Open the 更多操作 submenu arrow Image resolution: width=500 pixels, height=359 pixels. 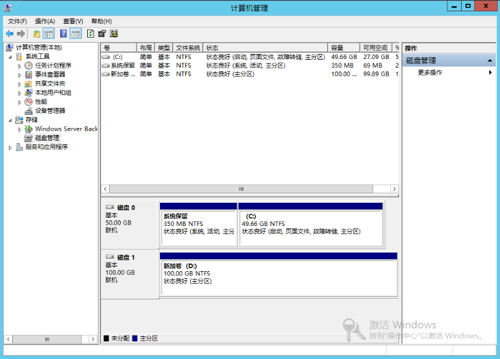pyautogui.click(x=490, y=72)
